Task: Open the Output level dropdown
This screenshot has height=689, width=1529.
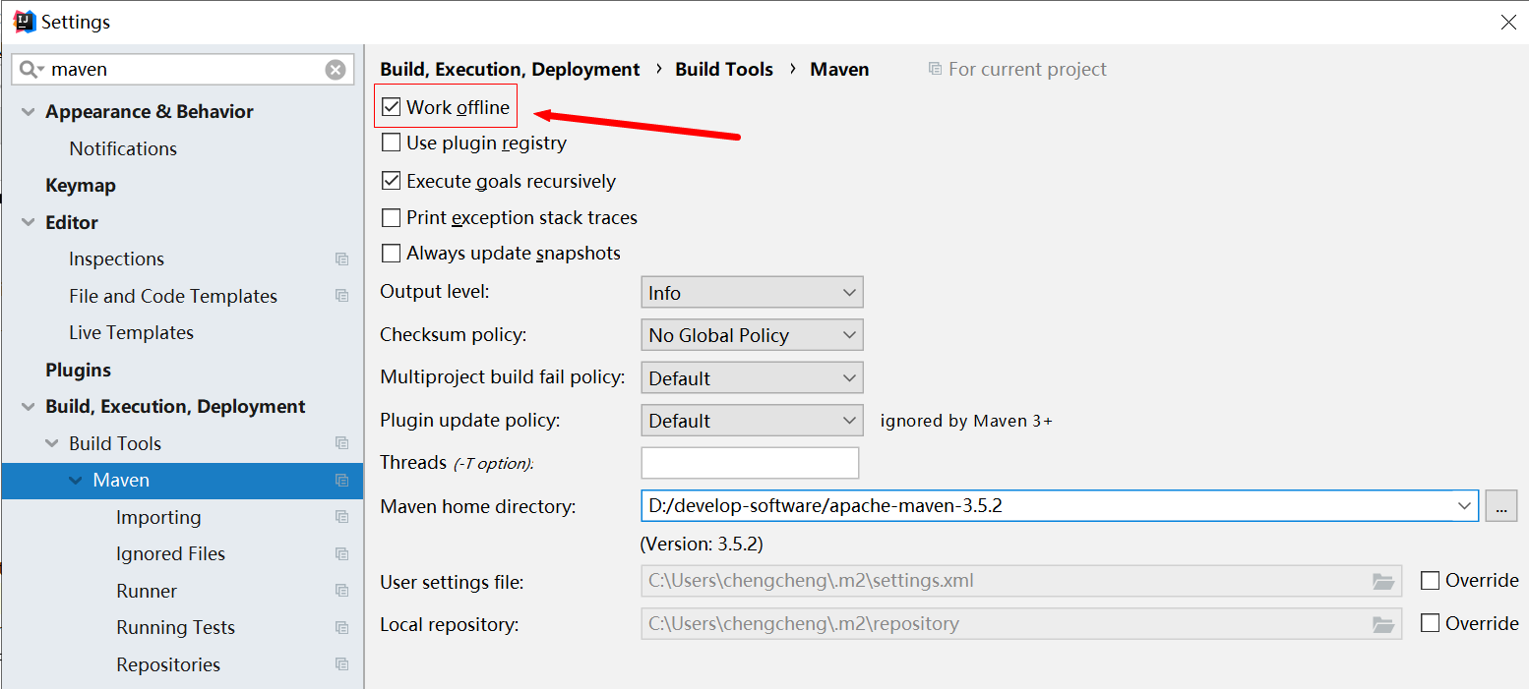Action: [752, 293]
